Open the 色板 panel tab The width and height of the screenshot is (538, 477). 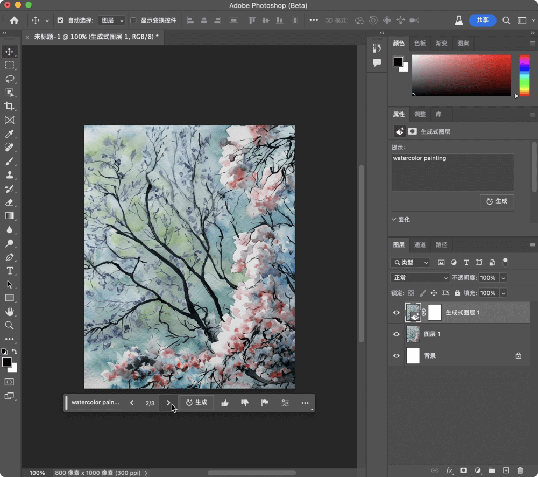(x=420, y=44)
